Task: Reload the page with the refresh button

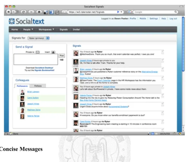Action: tap(23, 12)
